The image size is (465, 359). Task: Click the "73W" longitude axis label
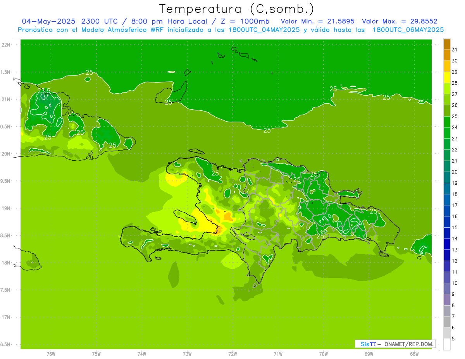pos(187,354)
